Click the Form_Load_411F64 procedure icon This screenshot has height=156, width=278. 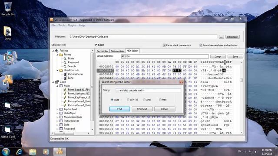[x=65, y=90]
